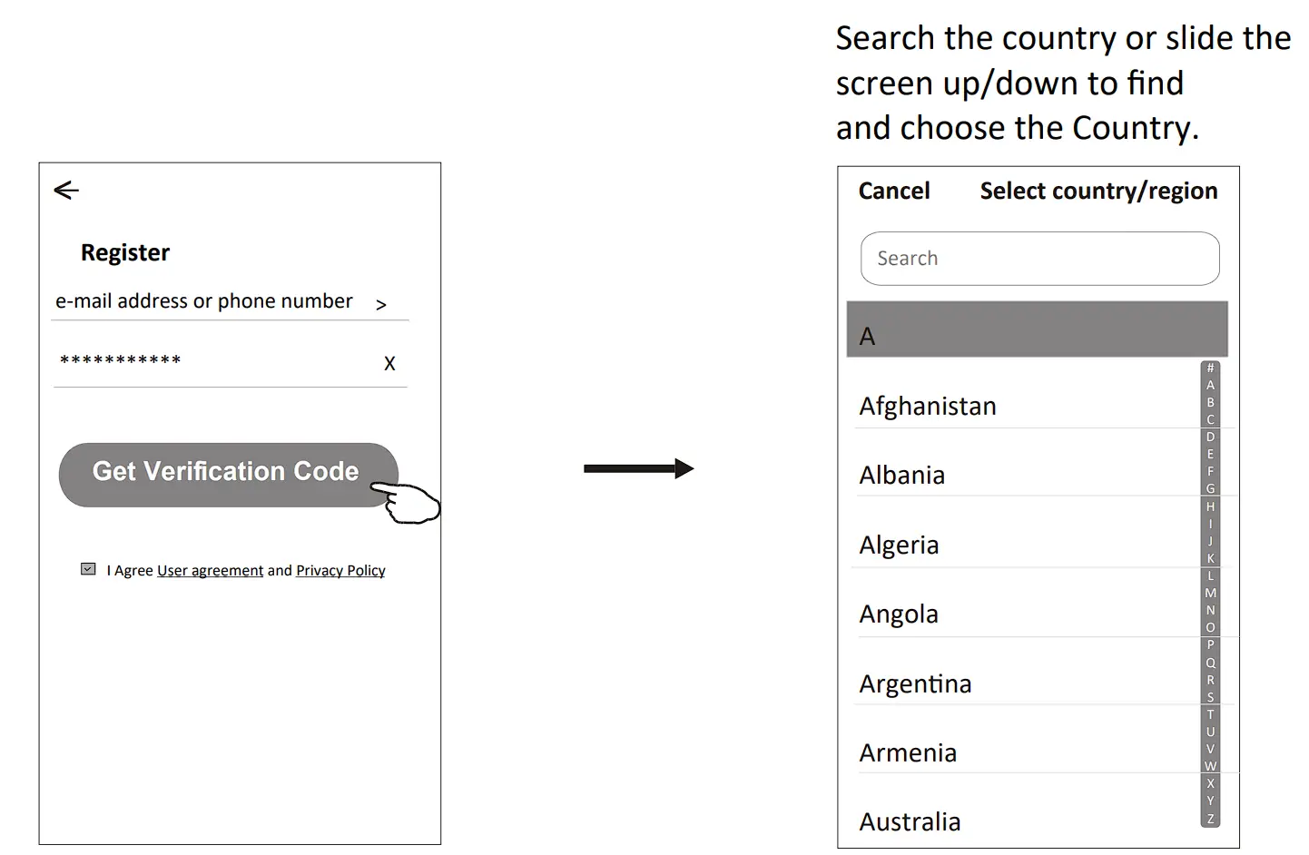Image resolution: width=1309 pixels, height=855 pixels.
Task: Choose Afghanistan from the country list
Action: point(928,406)
